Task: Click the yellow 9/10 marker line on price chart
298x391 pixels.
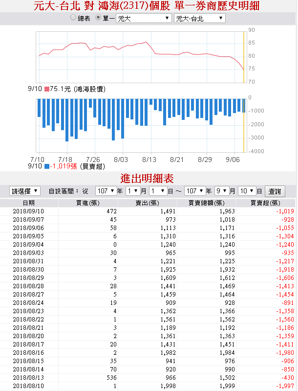Action: 244,57
